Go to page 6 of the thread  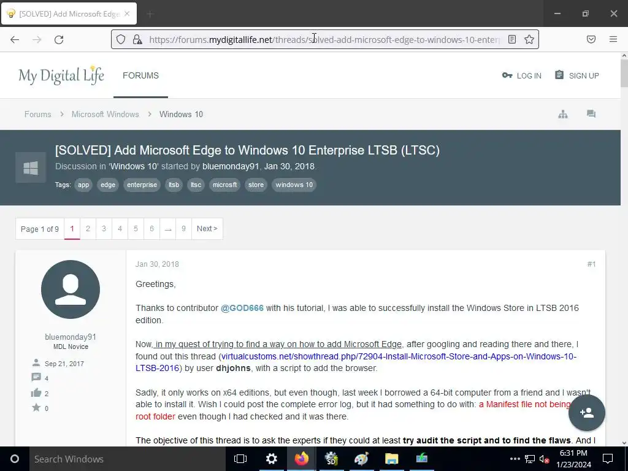[x=152, y=229]
